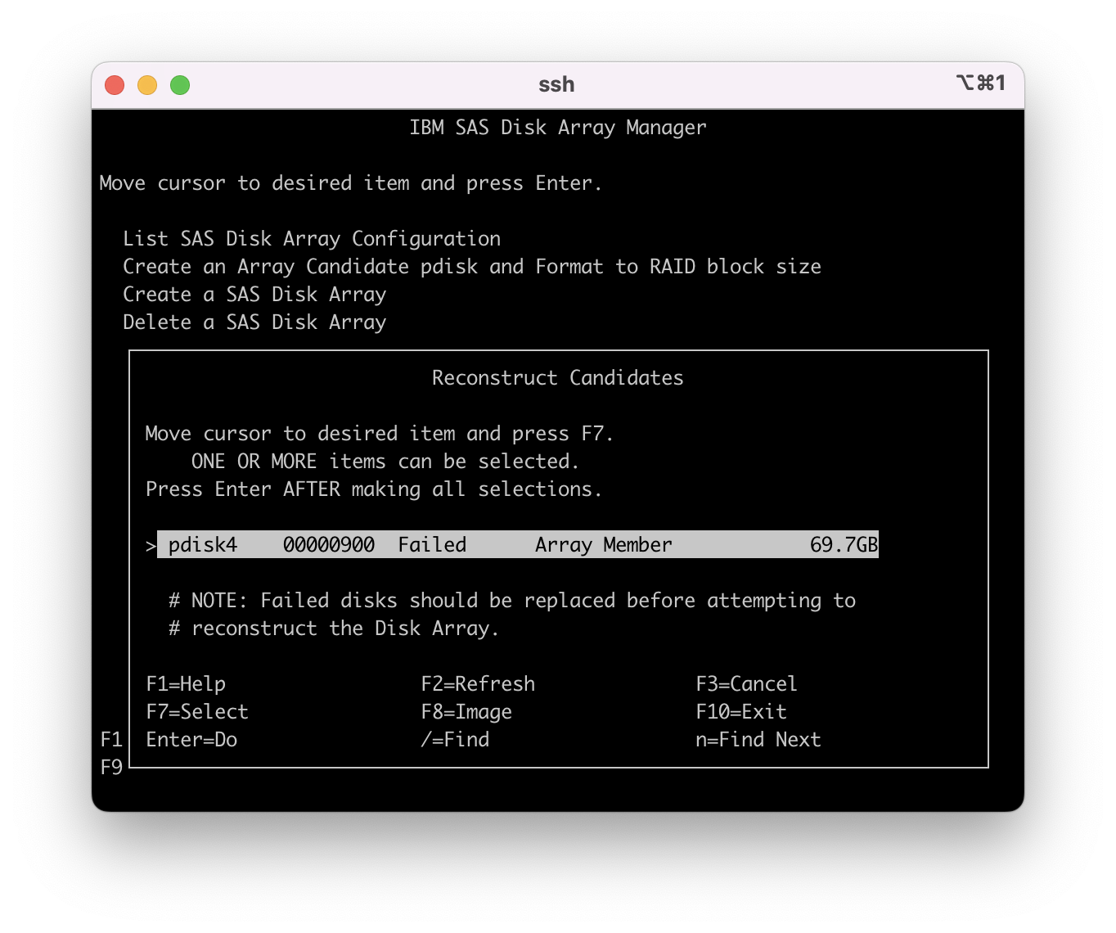
Task: Click the 69.7GB size value
Action: [844, 545]
